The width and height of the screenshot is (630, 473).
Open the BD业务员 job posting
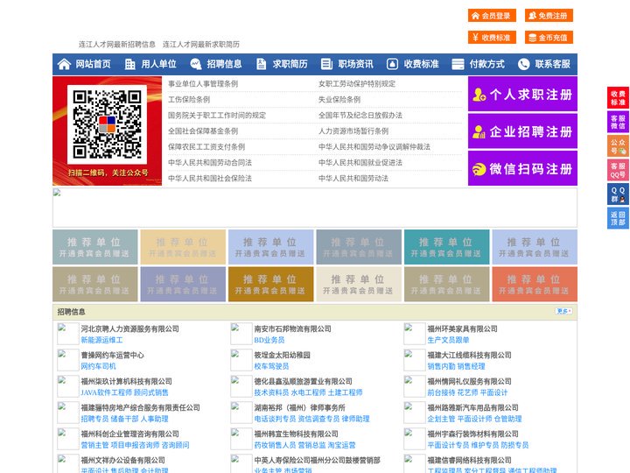click(x=269, y=340)
